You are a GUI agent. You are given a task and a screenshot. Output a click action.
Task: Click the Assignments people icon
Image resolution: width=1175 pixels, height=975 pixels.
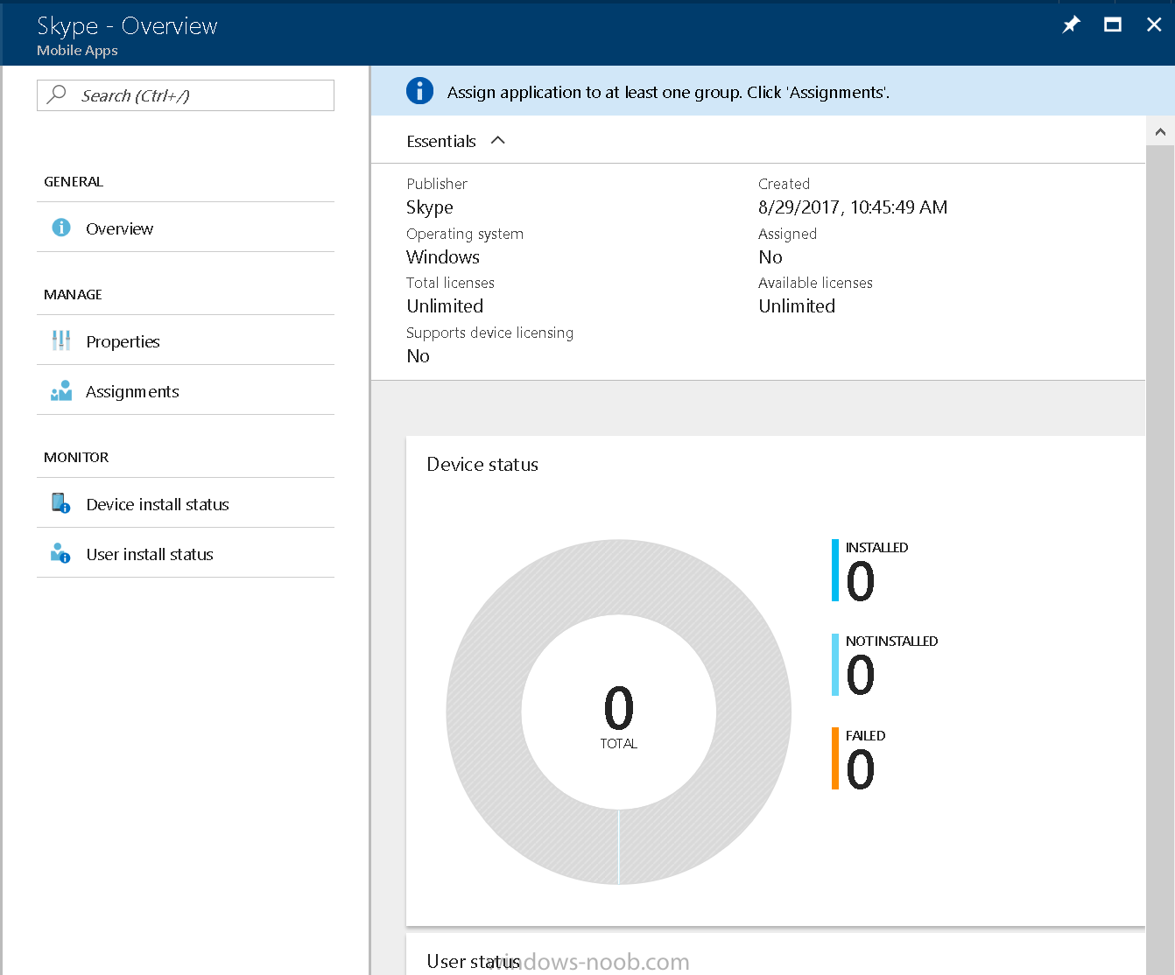coord(61,390)
